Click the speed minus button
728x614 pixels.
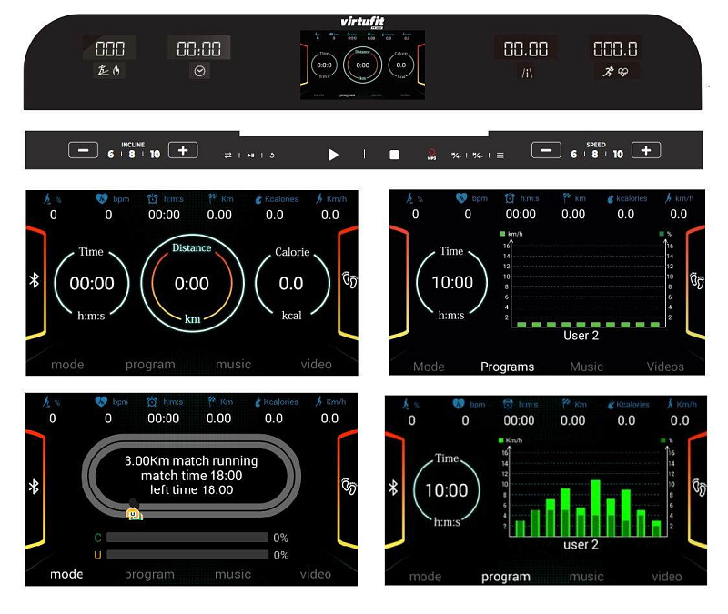coord(546,150)
